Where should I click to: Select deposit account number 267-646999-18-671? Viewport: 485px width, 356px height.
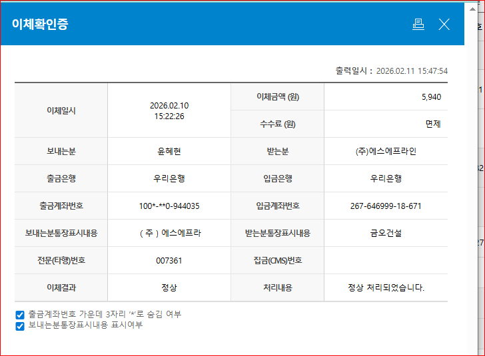(386, 206)
